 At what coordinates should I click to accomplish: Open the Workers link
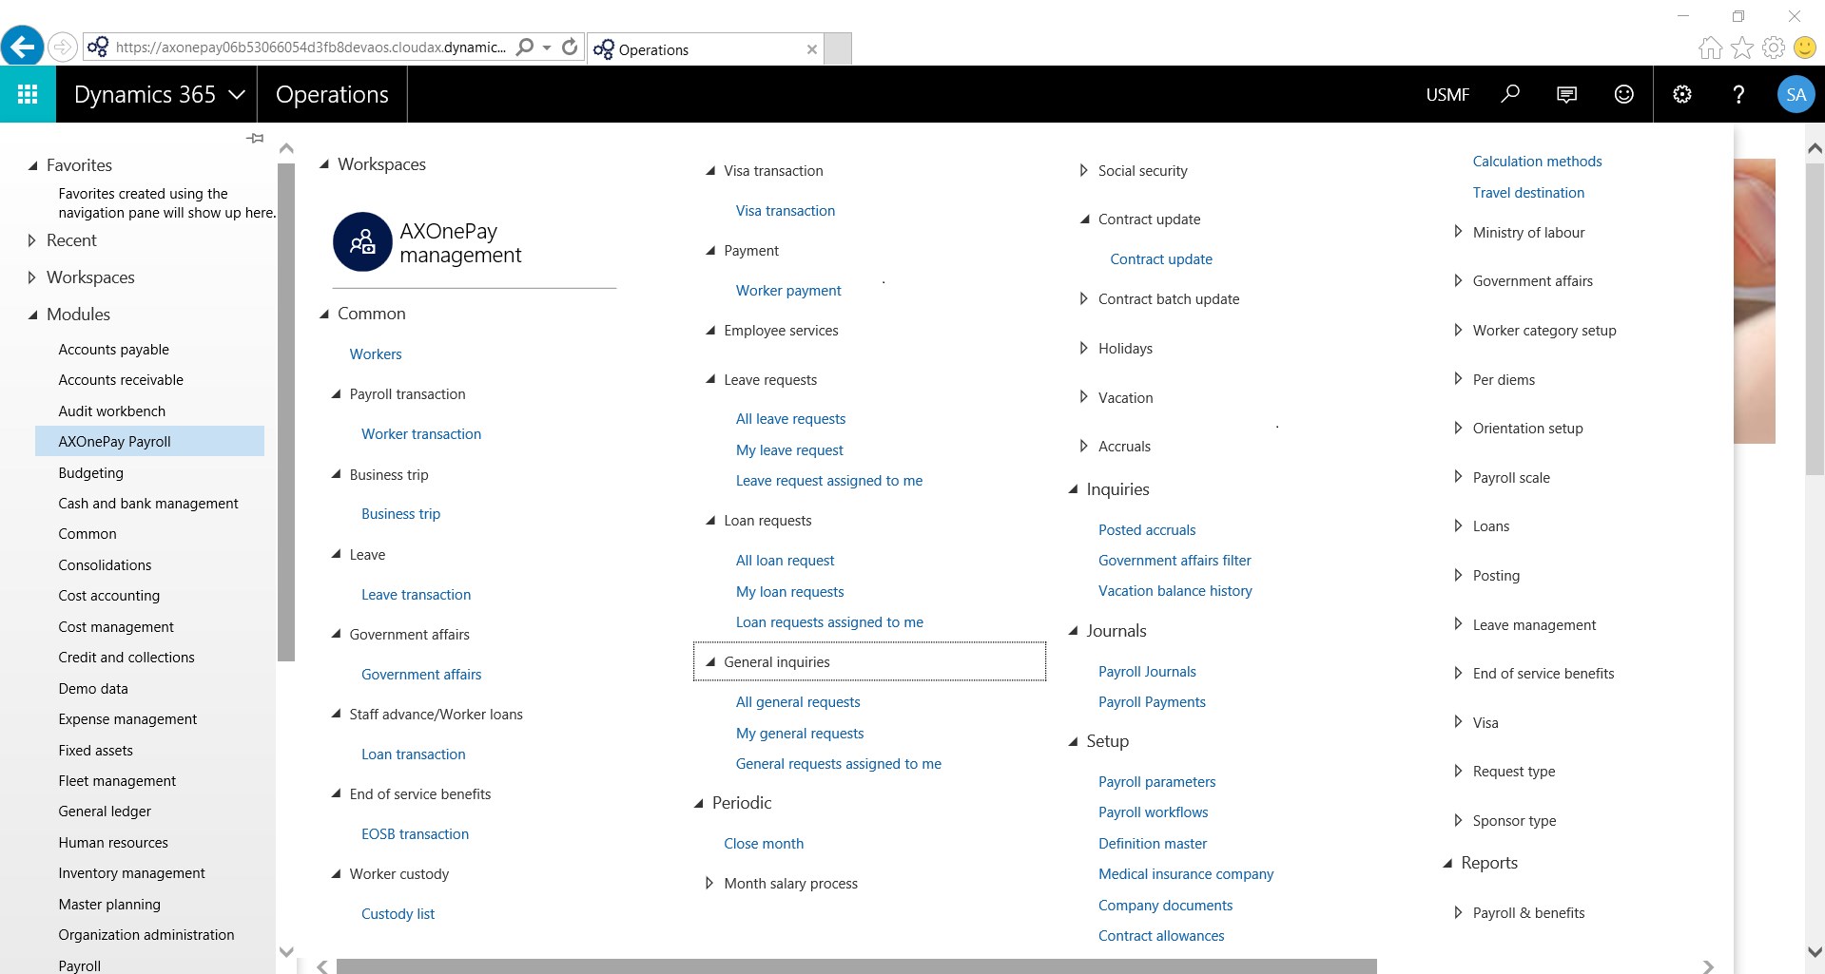pos(376,354)
